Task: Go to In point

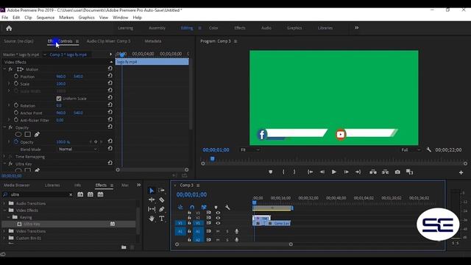Action: point(310,172)
